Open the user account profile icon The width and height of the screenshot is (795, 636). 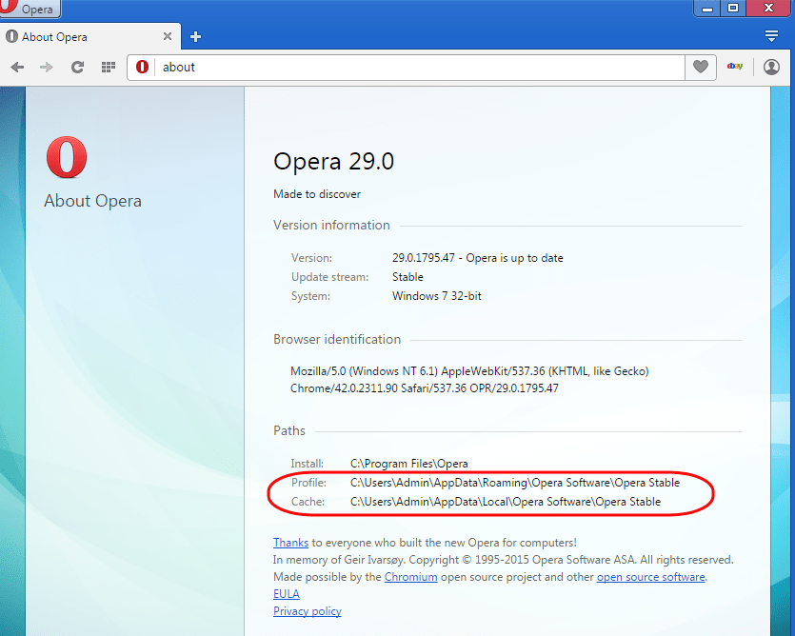point(771,67)
